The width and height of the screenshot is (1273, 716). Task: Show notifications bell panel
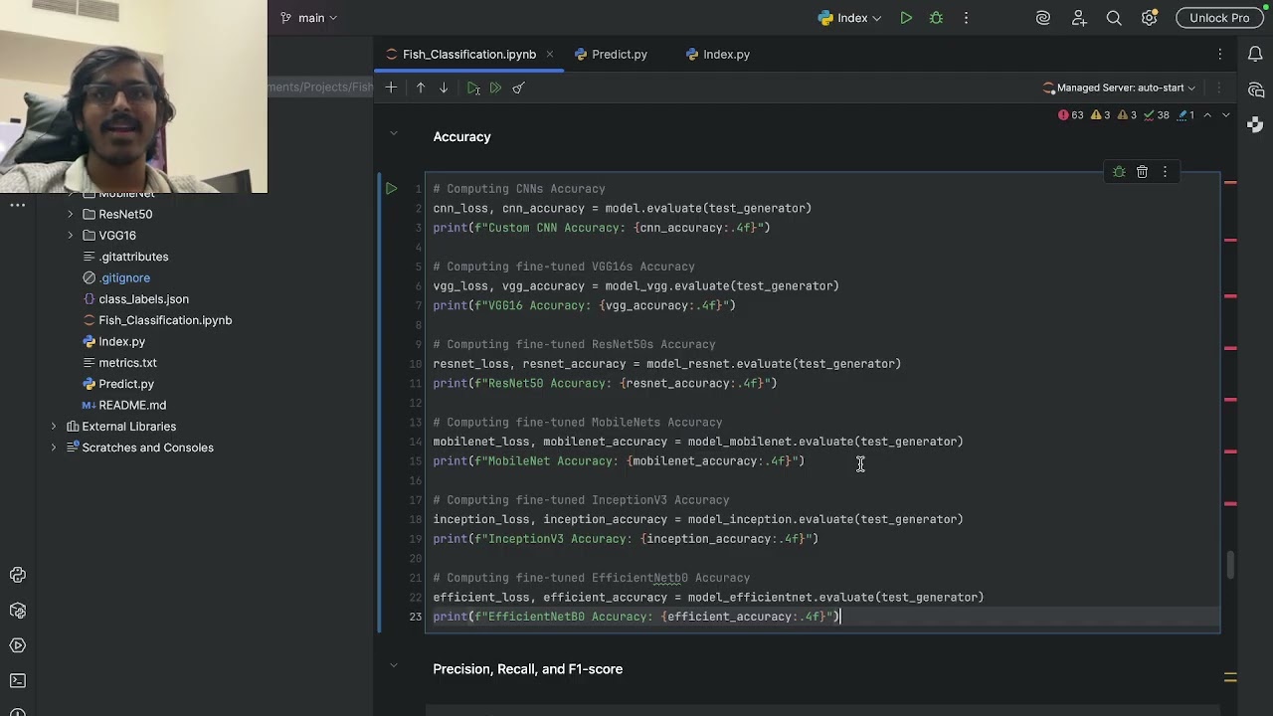[1255, 55]
